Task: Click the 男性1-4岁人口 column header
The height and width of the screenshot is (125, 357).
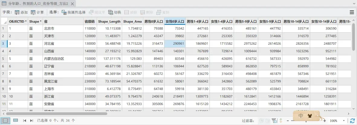Action: (x=197, y=22)
